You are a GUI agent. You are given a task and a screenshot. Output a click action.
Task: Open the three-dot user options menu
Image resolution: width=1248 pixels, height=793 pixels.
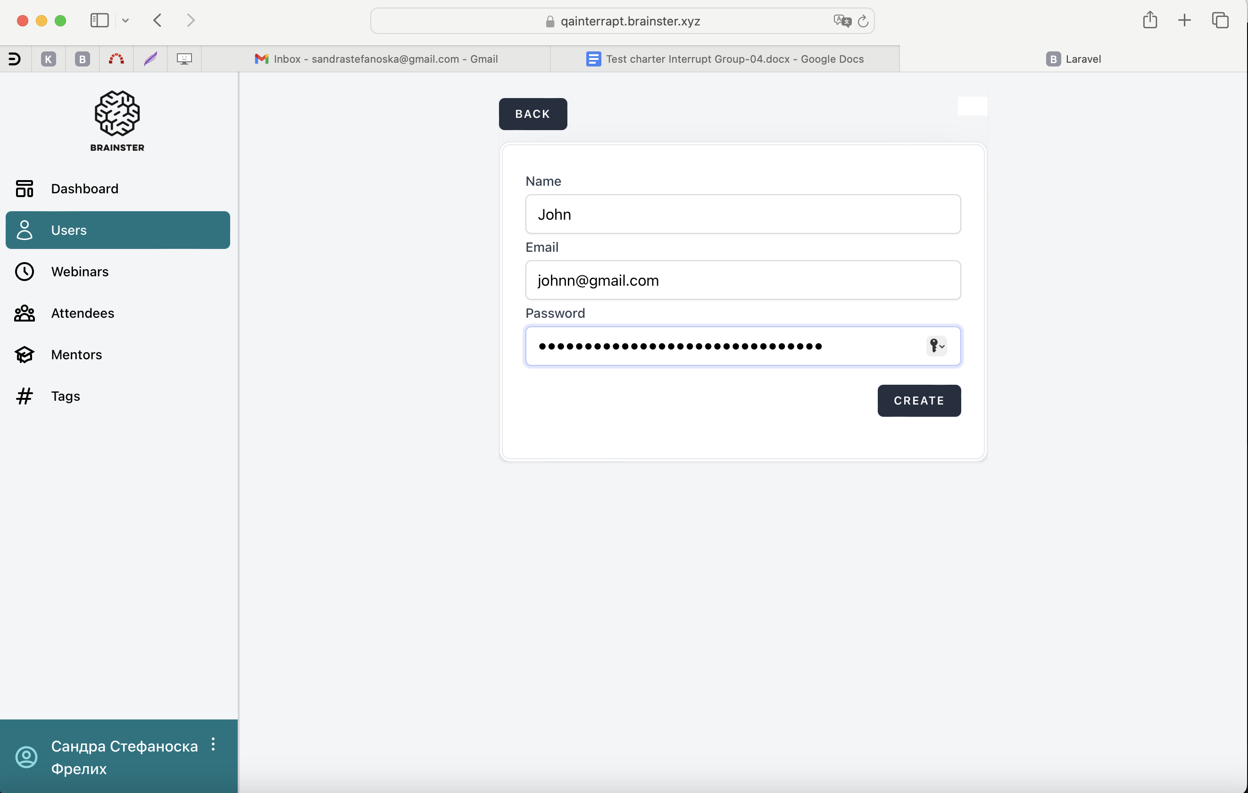pyautogui.click(x=213, y=744)
